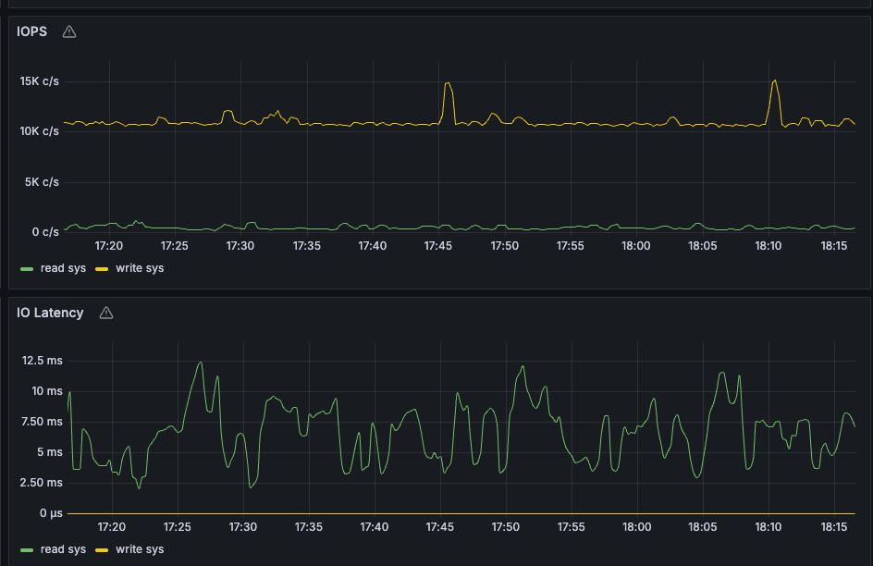Click the warning icon beside the IO Latency title
This screenshot has height=566, width=873.
click(106, 313)
